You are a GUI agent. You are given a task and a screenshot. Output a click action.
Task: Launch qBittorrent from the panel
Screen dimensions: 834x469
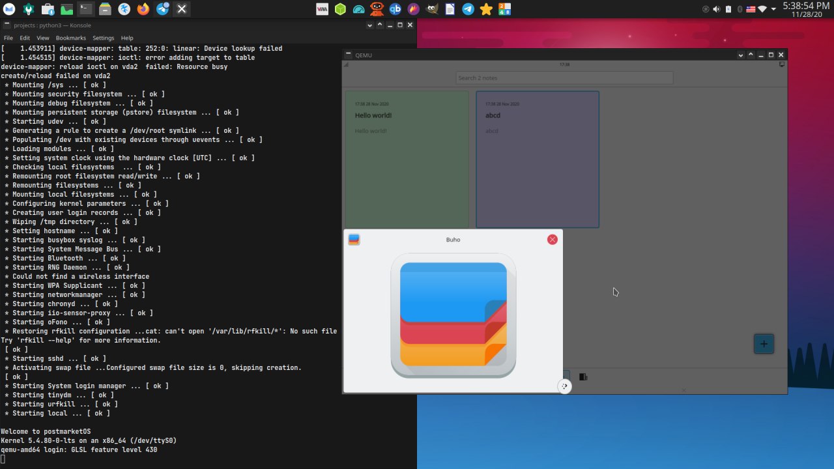(395, 9)
